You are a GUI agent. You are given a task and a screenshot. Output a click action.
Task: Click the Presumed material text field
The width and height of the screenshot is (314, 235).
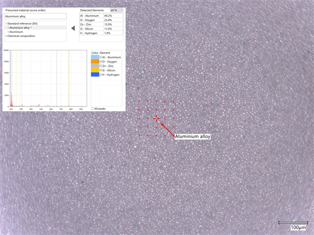(x=36, y=16)
